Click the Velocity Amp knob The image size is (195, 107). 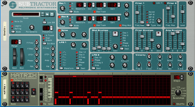point(149,57)
